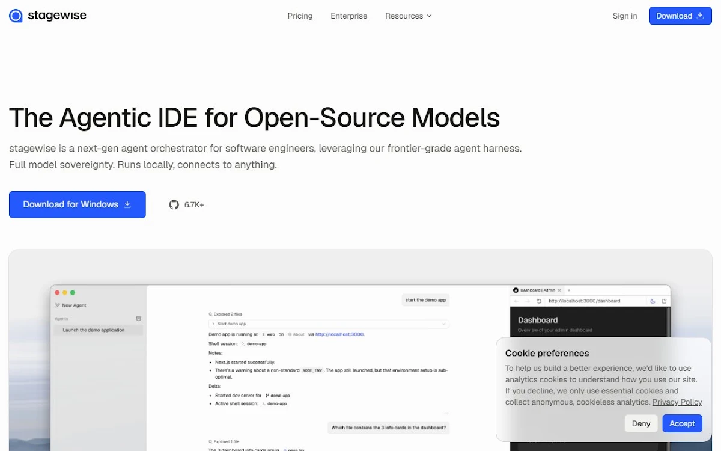Expand the Resources dropdown menu
Image resolution: width=721 pixels, height=451 pixels.
pos(409,16)
